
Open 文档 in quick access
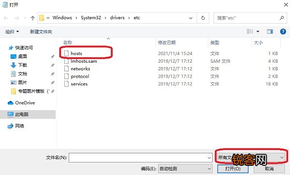[22, 74]
